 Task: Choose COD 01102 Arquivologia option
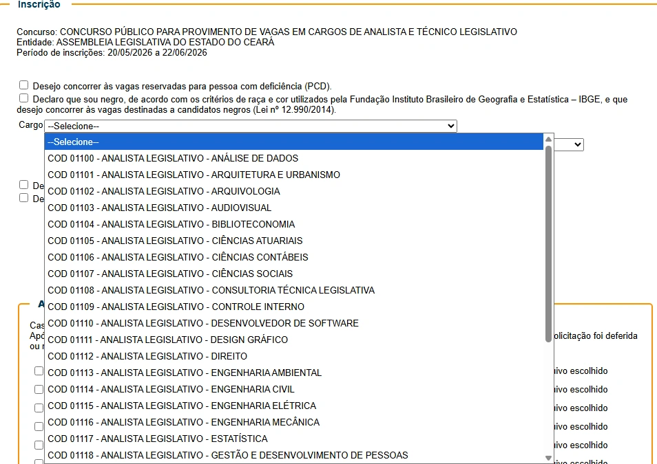(294, 191)
